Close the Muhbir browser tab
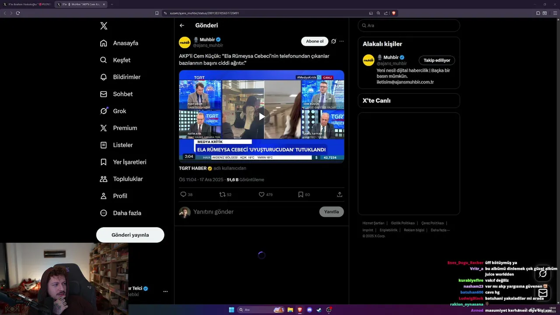The height and width of the screenshot is (315, 560). [104, 4]
